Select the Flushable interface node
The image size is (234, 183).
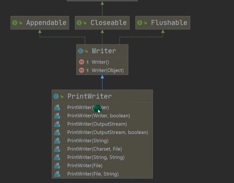163,23
